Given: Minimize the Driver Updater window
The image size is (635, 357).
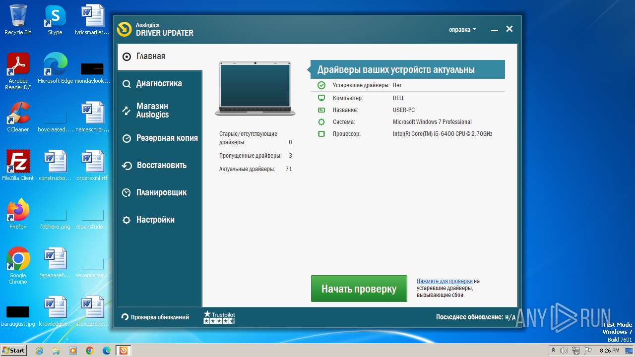Looking at the screenshot, I should click(x=494, y=30).
